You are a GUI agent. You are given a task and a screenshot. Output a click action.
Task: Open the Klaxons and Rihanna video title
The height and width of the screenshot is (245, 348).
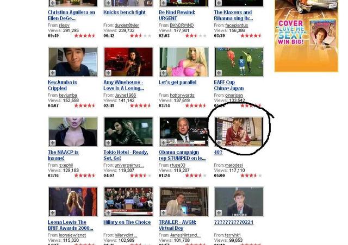click(x=233, y=15)
